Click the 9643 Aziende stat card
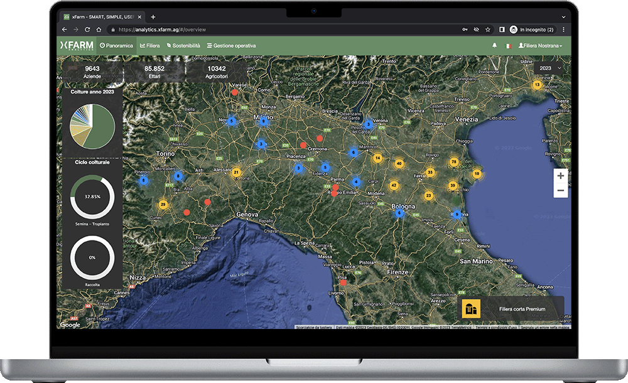The image size is (628, 383). pos(92,72)
